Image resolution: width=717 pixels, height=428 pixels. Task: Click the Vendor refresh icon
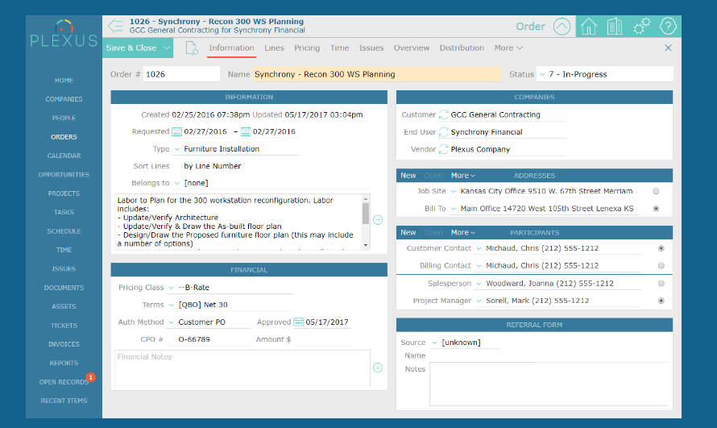click(x=443, y=149)
